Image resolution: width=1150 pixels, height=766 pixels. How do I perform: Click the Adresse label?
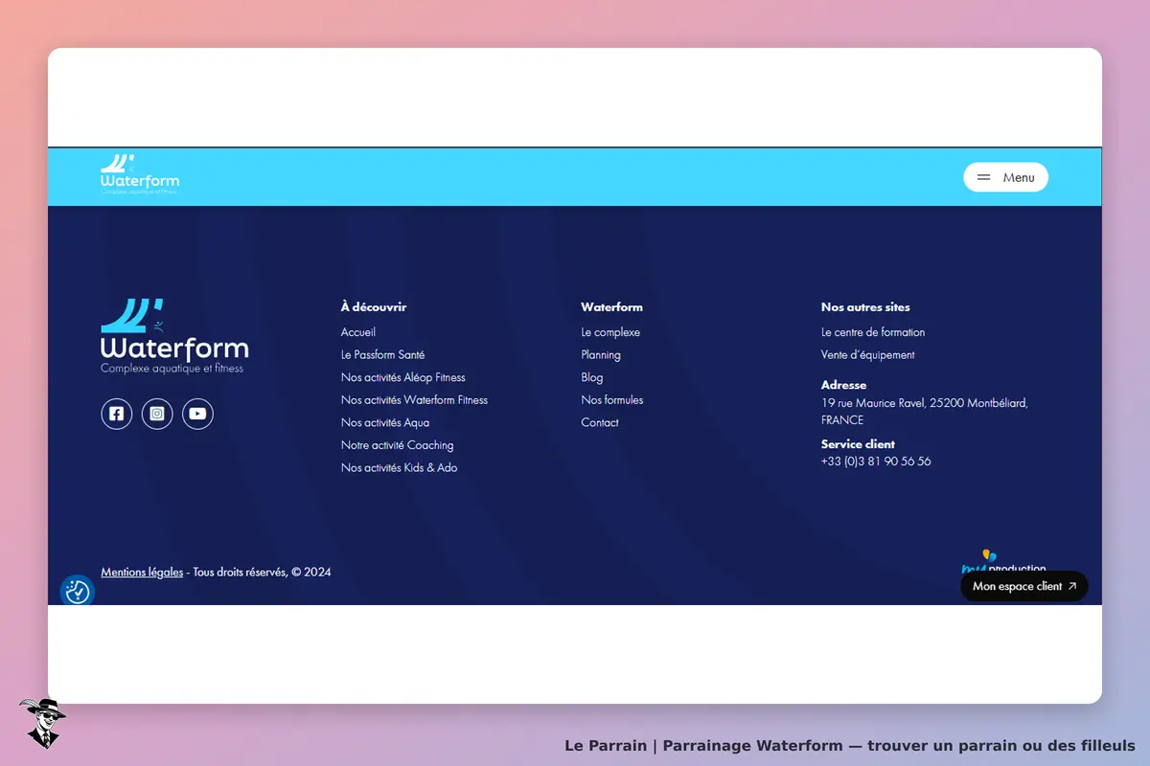coord(843,385)
